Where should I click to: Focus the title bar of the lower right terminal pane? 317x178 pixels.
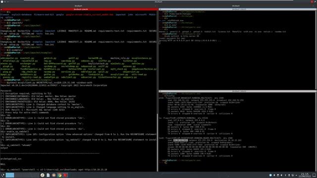point(238,91)
